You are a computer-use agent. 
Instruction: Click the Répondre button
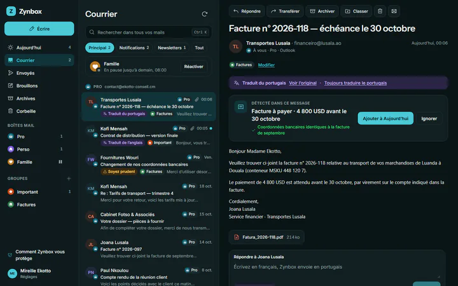(x=247, y=11)
